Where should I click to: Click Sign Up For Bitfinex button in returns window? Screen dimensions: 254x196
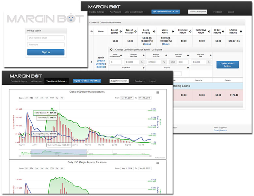pyautogui.click(x=87, y=81)
